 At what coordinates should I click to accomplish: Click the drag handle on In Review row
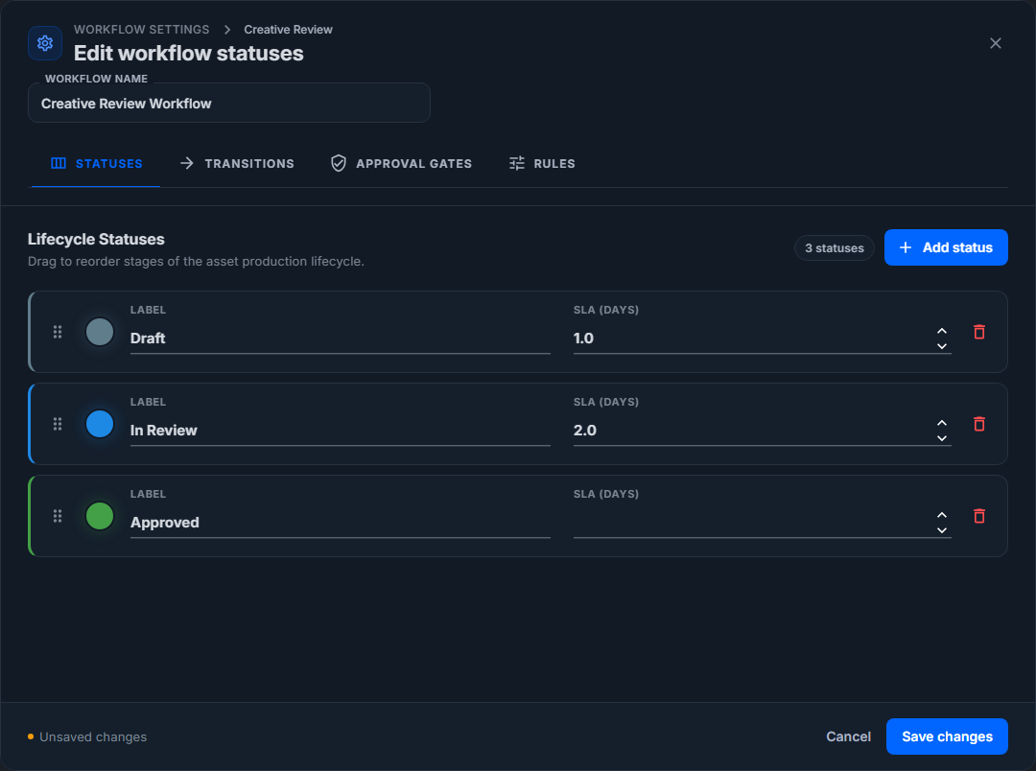pyautogui.click(x=58, y=424)
